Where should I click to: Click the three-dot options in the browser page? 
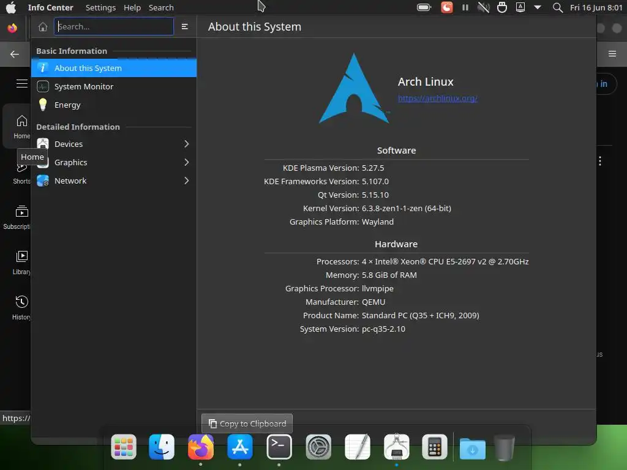click(x=600, y=161)
